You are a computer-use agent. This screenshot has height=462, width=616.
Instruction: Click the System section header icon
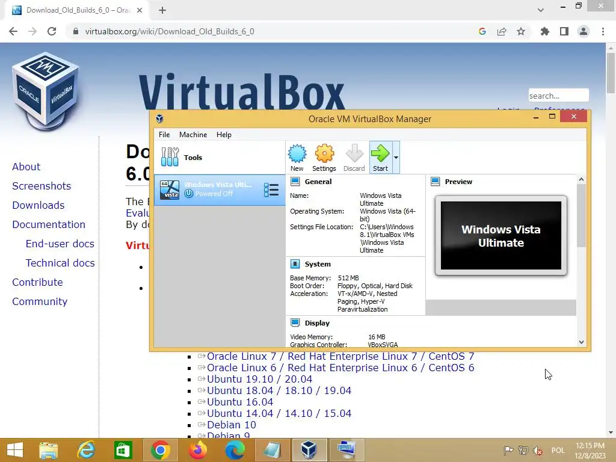click(x=295, y=264)
